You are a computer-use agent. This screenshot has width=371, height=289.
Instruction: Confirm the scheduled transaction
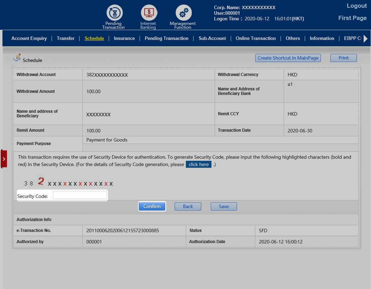pyautogui.click(x=152, y=207)
